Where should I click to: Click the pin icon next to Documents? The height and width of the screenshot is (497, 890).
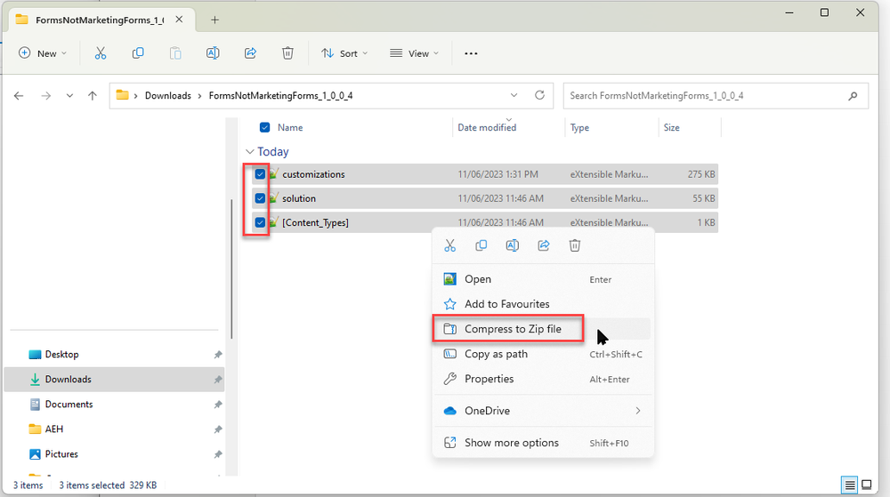[x=218, y=405]
